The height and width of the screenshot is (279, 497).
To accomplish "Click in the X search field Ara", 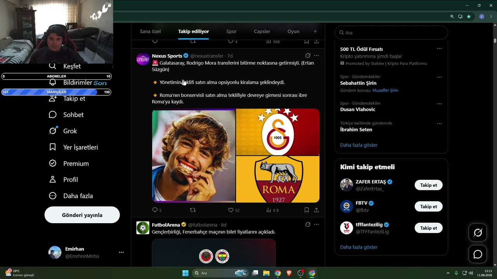I will click(391, 33).
